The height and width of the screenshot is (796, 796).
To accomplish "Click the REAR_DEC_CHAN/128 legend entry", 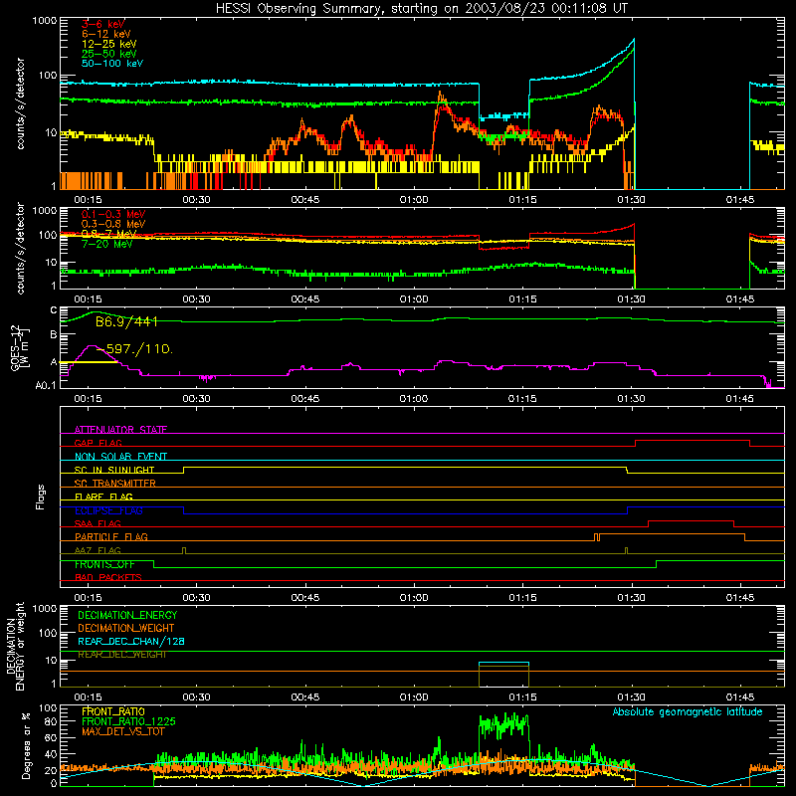I will coord(131,641).
